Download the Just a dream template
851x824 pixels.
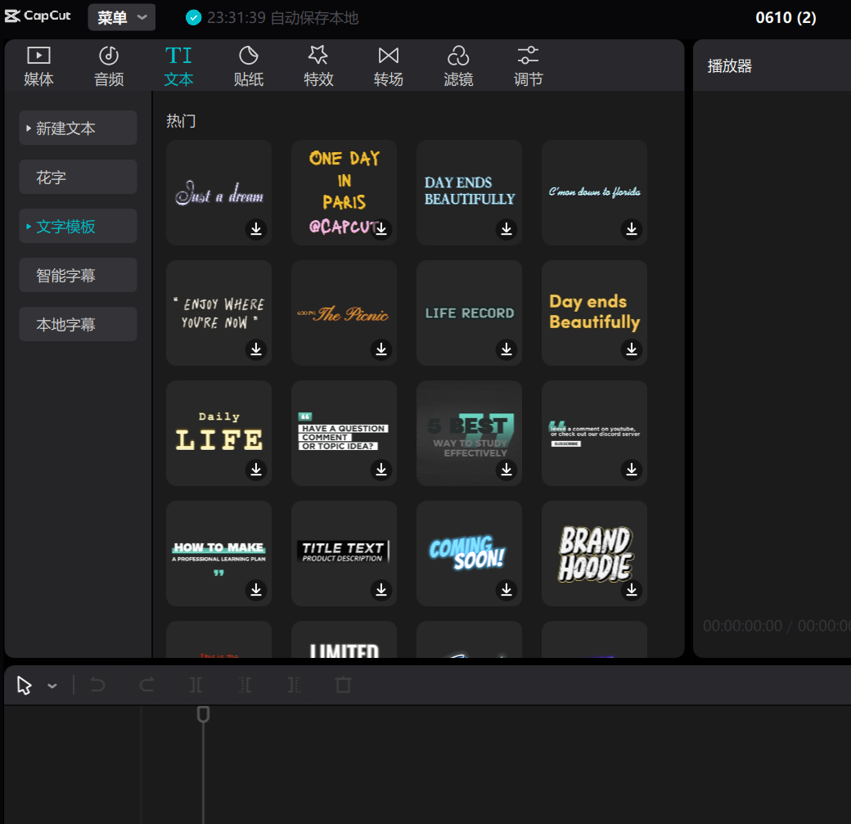coord(256,229)
